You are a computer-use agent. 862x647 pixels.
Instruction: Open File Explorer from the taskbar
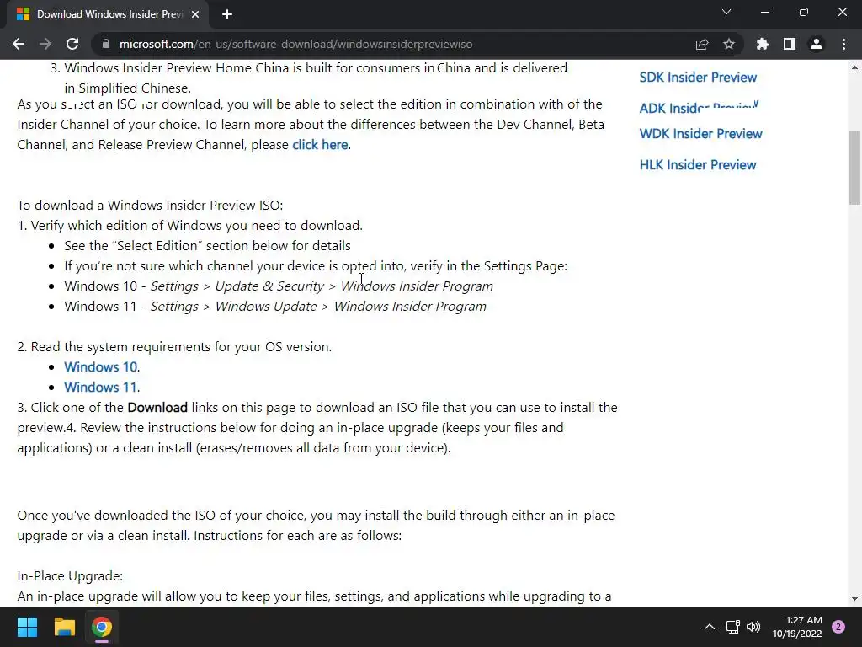pyautogui.click(x=64, y=627)
